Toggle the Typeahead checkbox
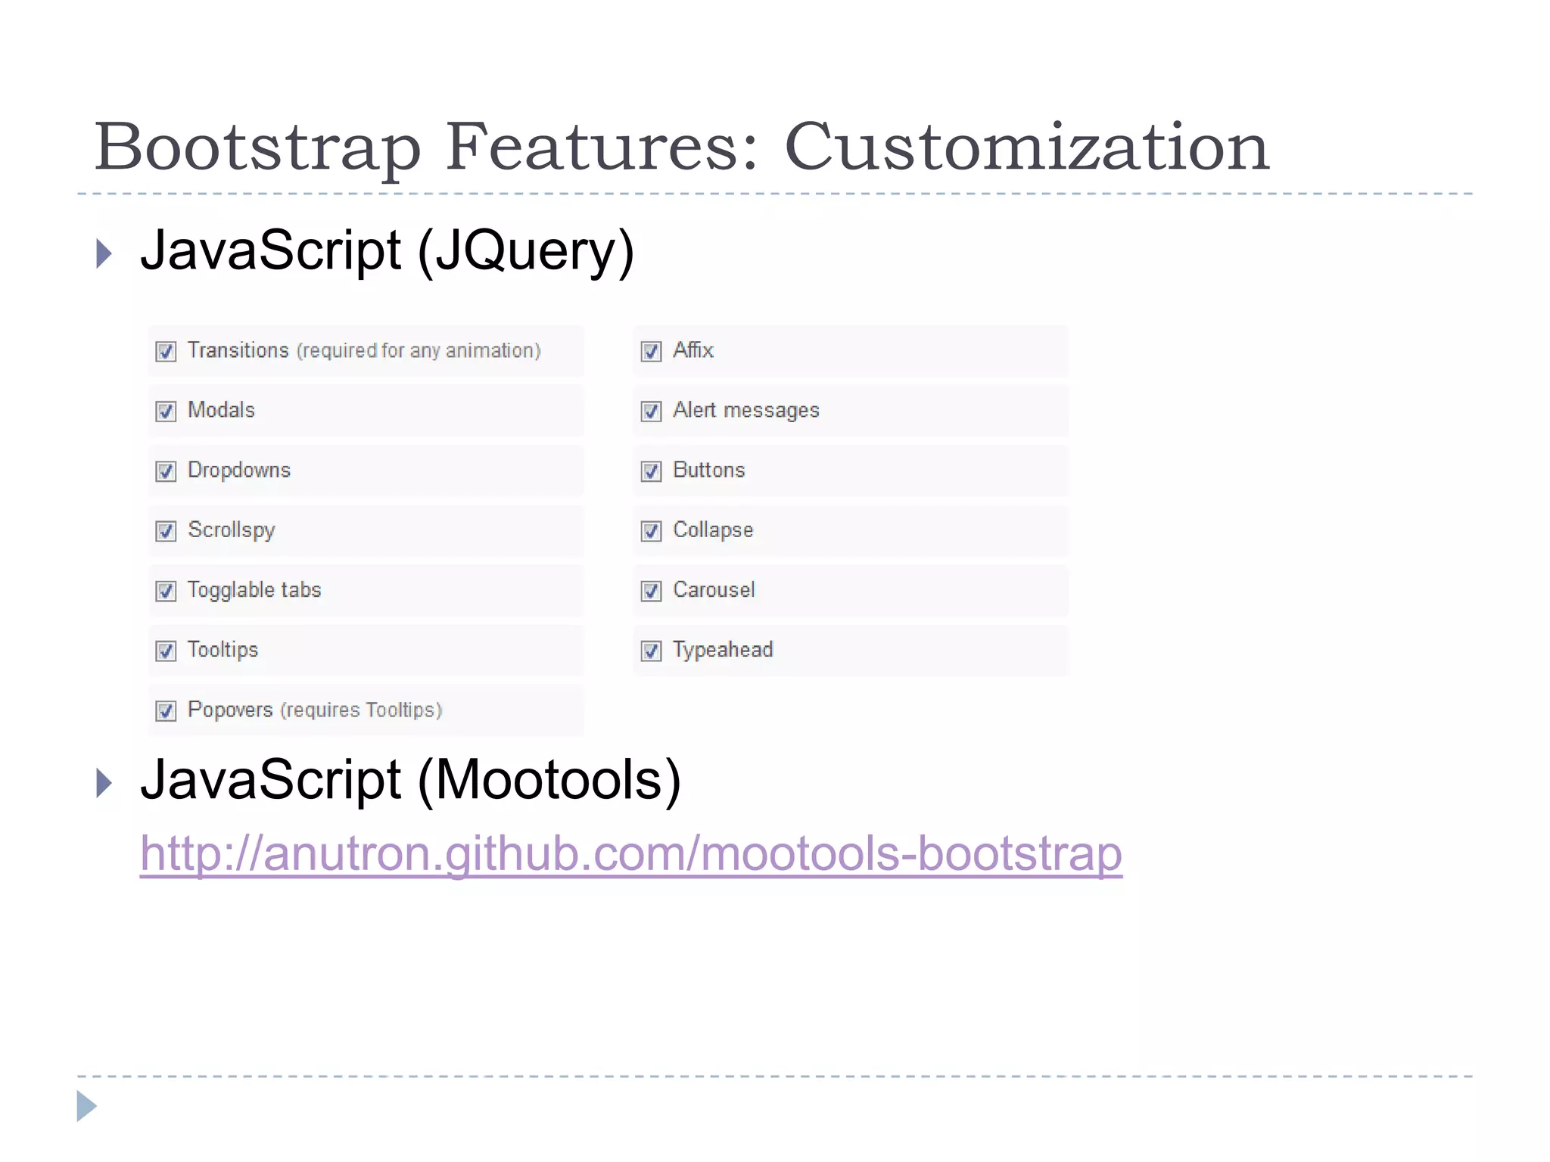 pos(651,650)
